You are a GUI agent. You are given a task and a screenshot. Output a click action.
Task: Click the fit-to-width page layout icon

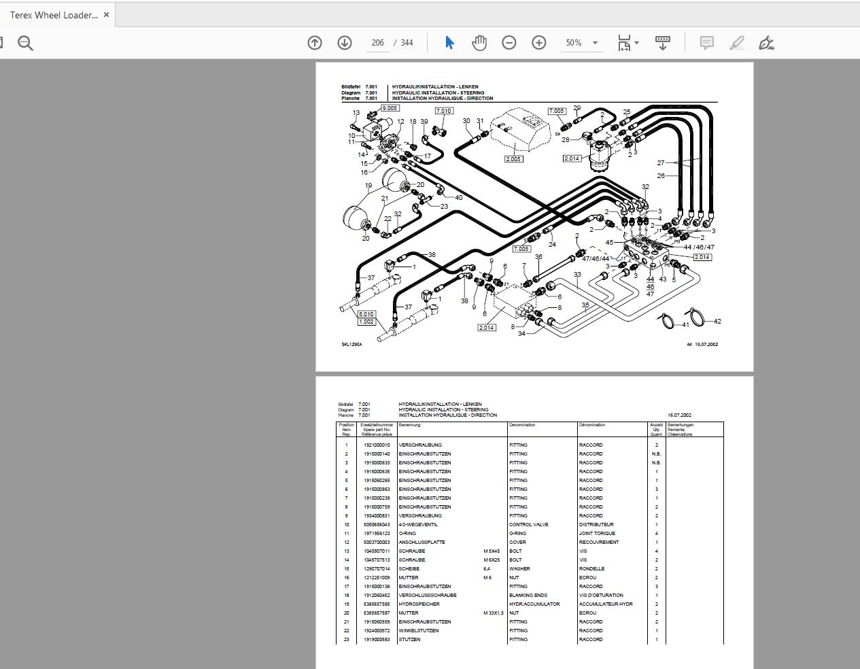click(x=623, y=42)
